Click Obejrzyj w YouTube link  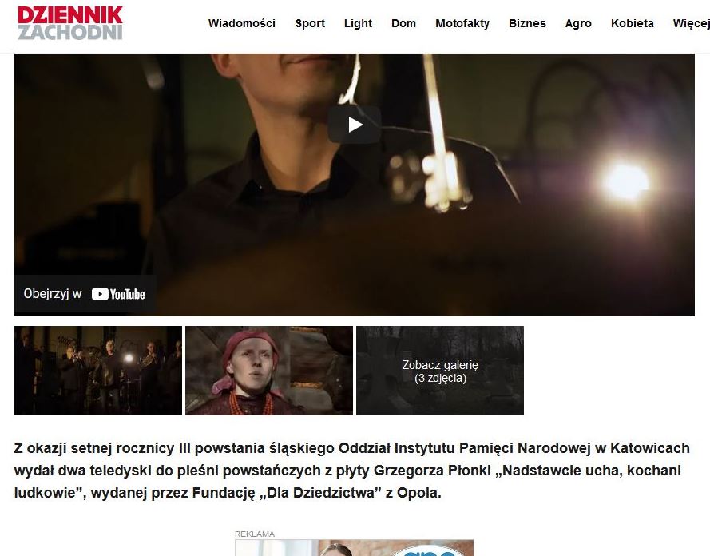[x=84, y=294]
